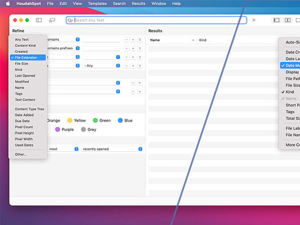Open the HoudahSpot application menu

[29, 4]
